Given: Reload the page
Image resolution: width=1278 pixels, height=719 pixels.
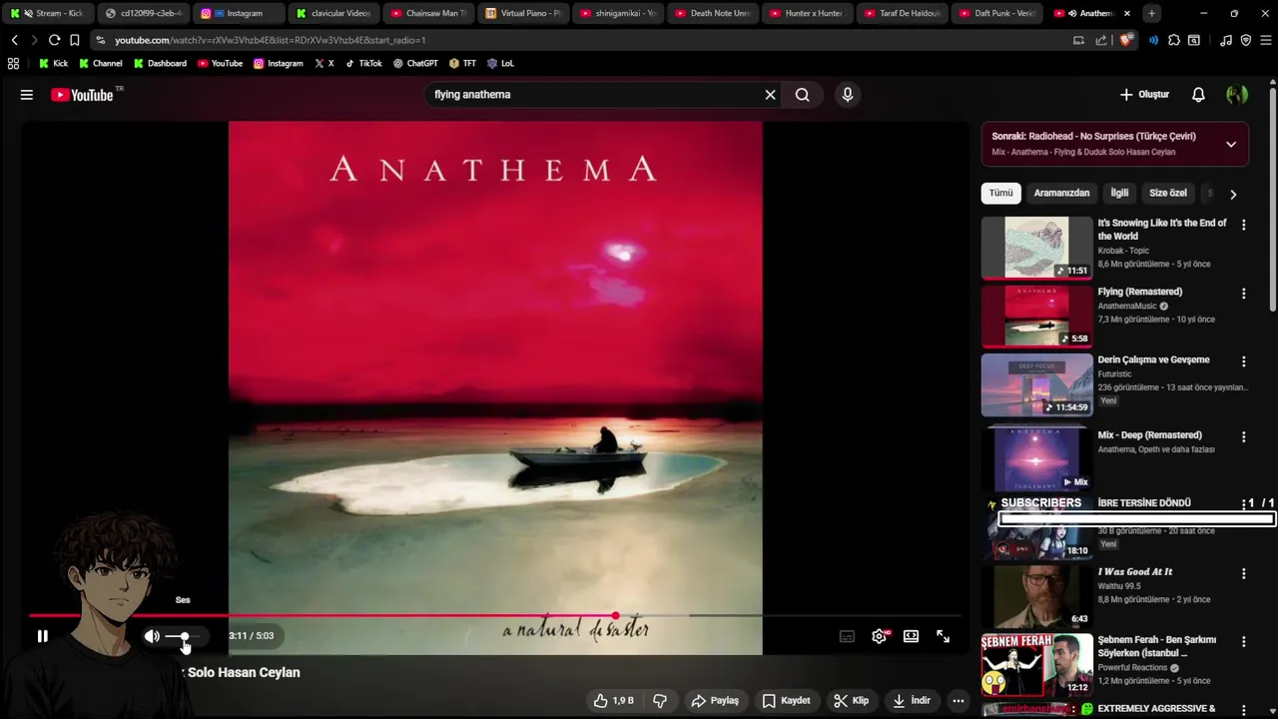Looking at the screenshot, I should [x=54, y=40].
